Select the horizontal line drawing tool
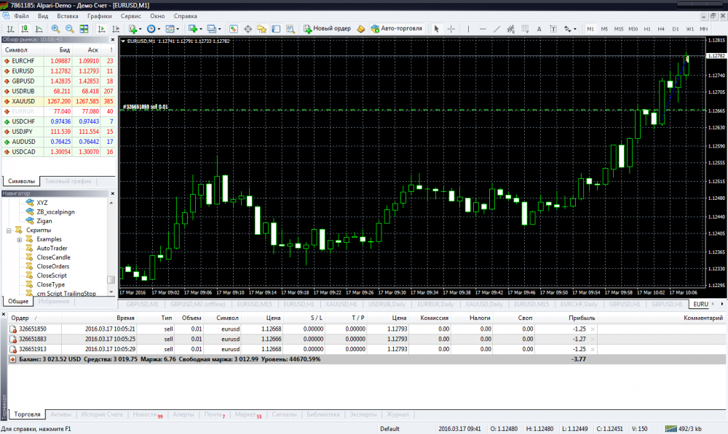This screenshot has height=434, width=728. pyautogui.click(x=483, y=29)
